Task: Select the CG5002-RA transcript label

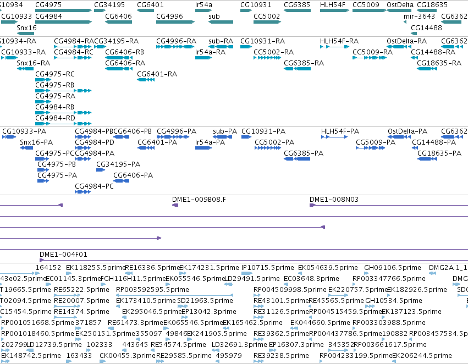Action: coord(273,52)
